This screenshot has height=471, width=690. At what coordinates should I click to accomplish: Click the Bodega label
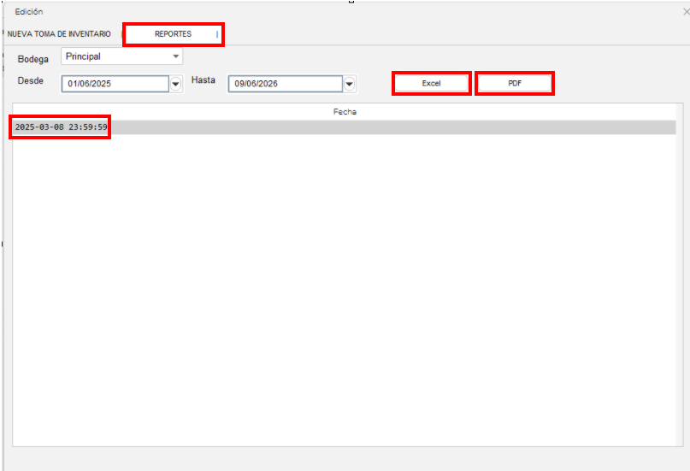[x=33, y=59]
